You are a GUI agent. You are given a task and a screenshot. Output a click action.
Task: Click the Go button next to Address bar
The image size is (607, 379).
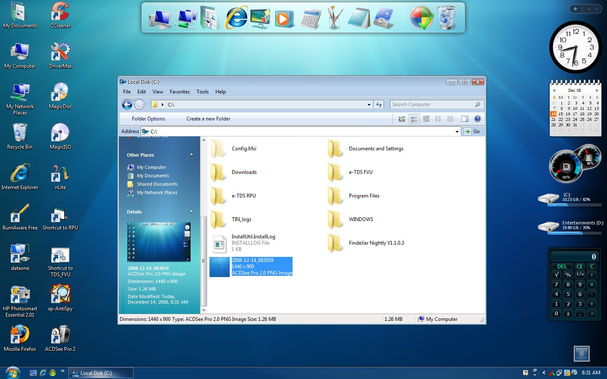pos(473,131)
